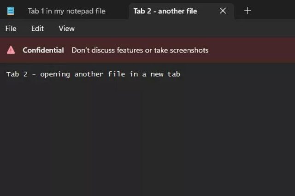The image size is (295, 196).
Task: Add a new tab with the plus button
Action: point(248,11)
